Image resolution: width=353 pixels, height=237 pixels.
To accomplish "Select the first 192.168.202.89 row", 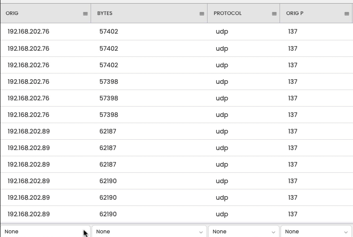I will [28, 131].
